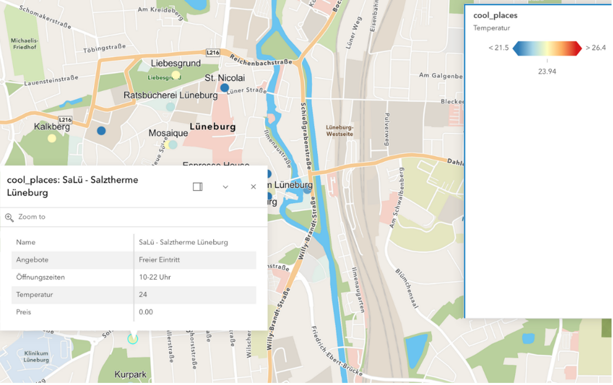This screenshot has height=385, width=613.
Task: Dismiss the SaLü Salztherme popup
Action: [x=253, y=186]
